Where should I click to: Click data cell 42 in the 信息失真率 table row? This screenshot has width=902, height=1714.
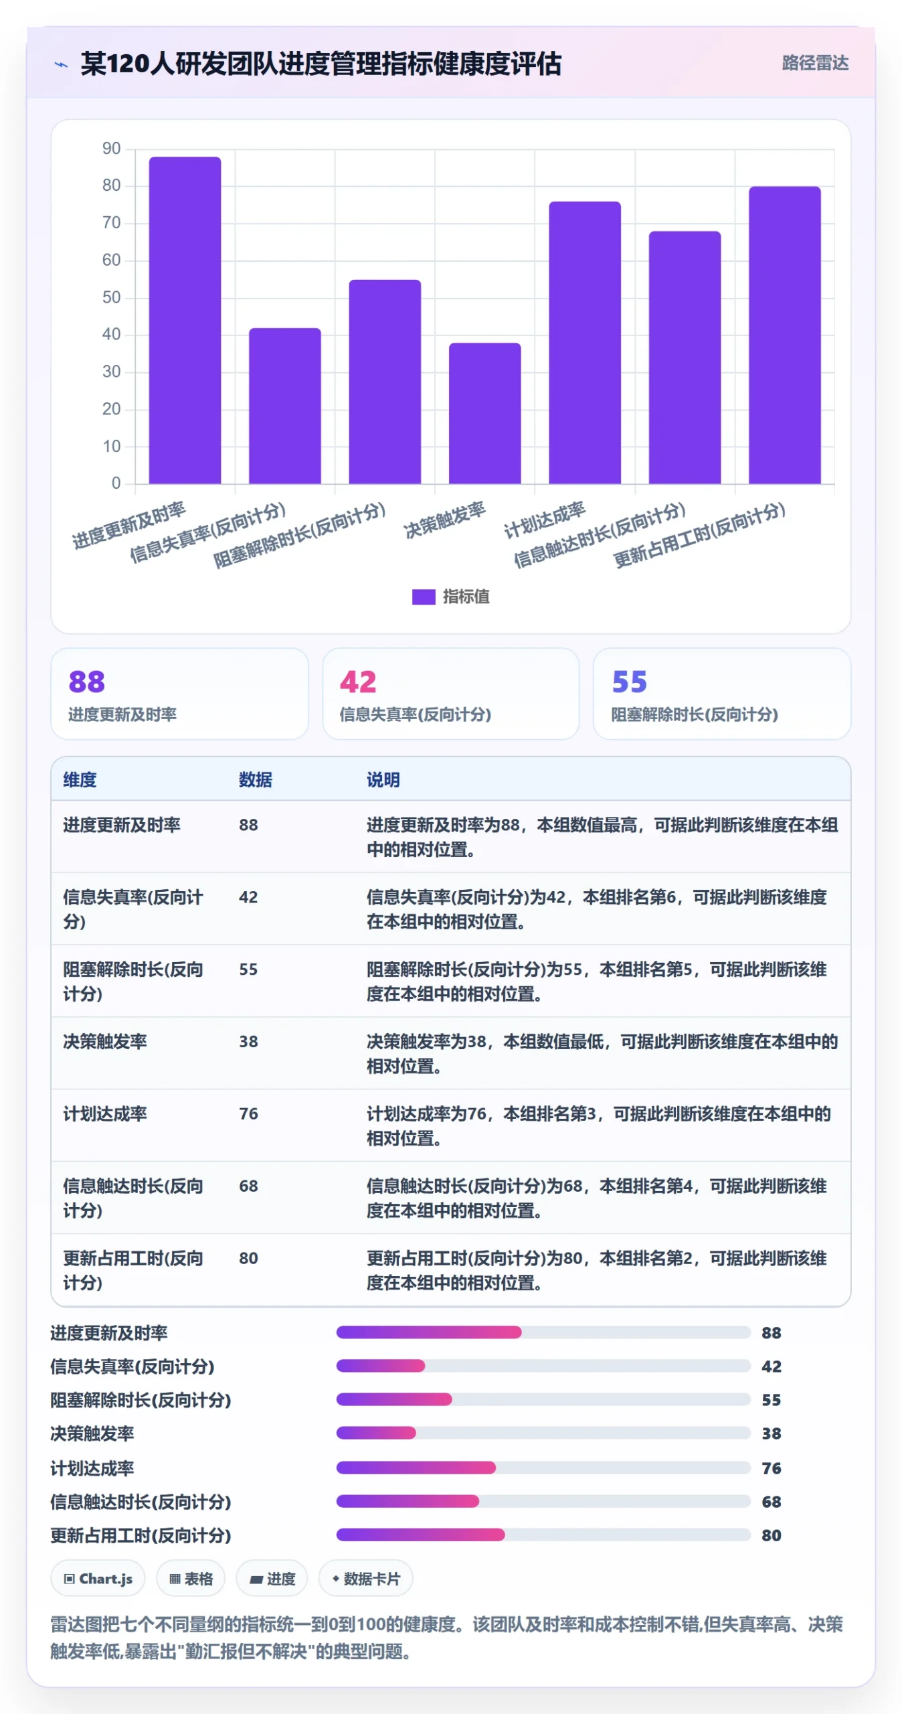coord(248,897)
